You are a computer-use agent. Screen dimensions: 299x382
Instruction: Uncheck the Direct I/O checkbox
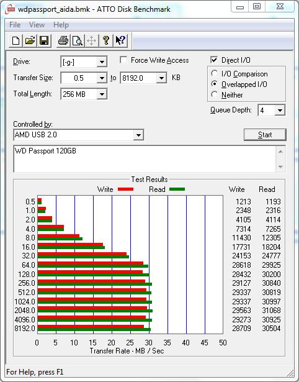click(214, 60)
